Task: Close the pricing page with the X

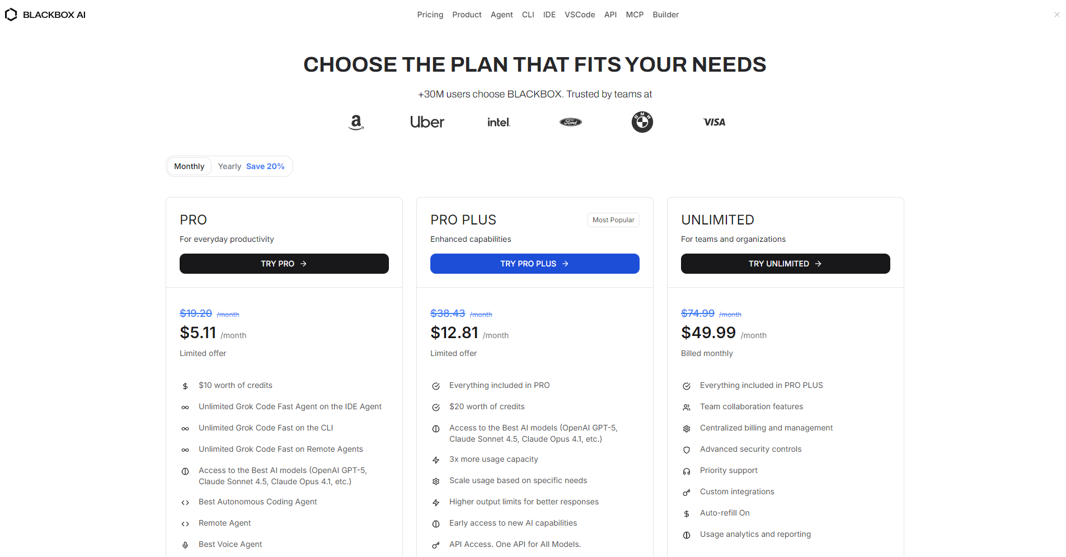Action: tap(1057, 15)
